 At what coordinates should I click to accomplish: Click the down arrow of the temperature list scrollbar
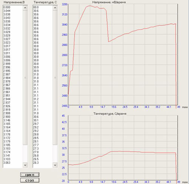click(55, 165)
